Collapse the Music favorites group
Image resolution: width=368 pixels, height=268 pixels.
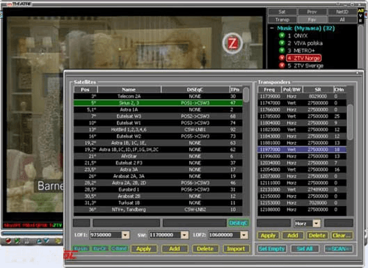pyautogui.click(x=272, y=28)
